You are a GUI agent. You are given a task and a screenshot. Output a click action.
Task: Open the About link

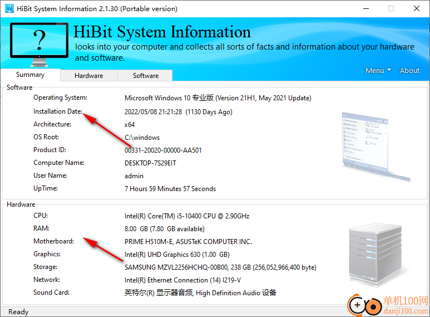click(409, 71)
